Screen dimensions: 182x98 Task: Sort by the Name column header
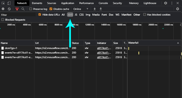[x=17, y=43]
